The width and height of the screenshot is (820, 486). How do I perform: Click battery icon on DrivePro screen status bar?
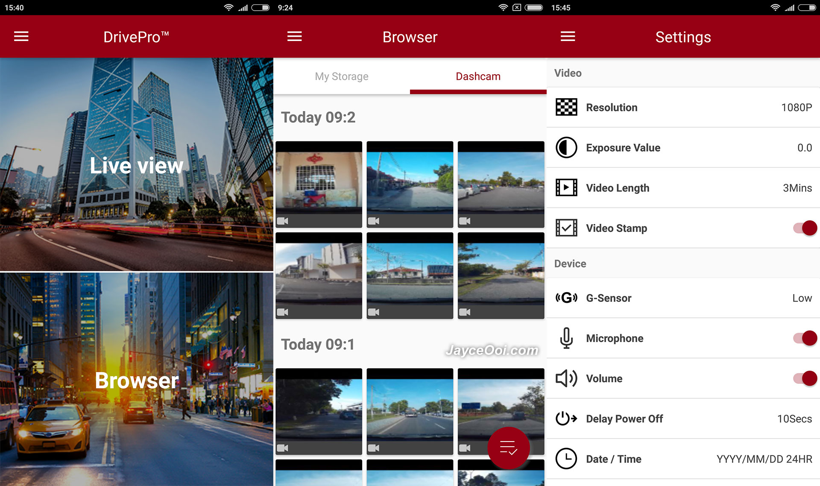pos(261,8)
